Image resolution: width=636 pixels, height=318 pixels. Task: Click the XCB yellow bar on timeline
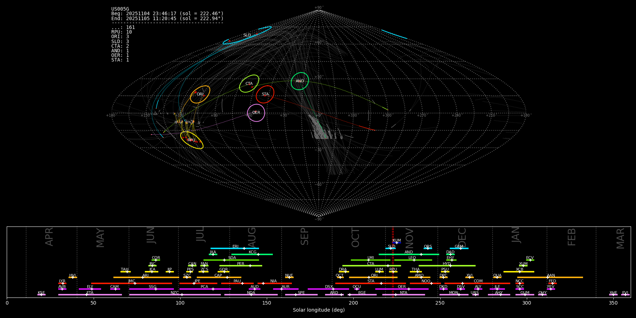pos(519,272)
